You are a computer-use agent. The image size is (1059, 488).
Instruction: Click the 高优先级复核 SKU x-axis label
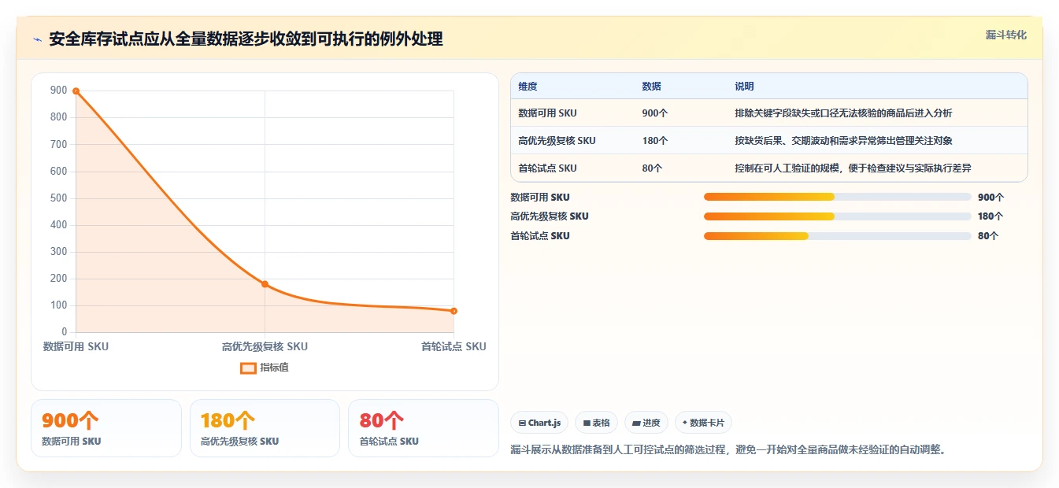[265, 346]
